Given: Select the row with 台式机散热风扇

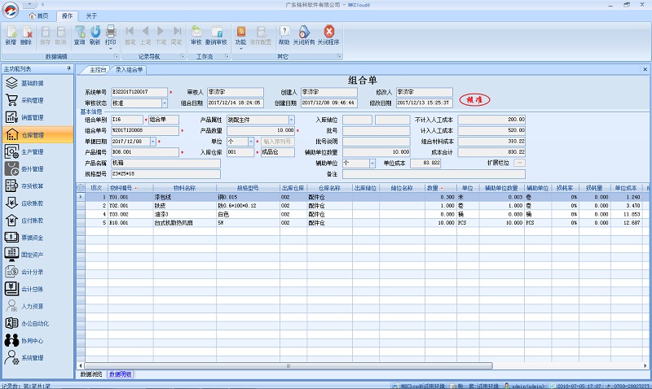Looking at the screenshot, I should [x=363, y=223].
